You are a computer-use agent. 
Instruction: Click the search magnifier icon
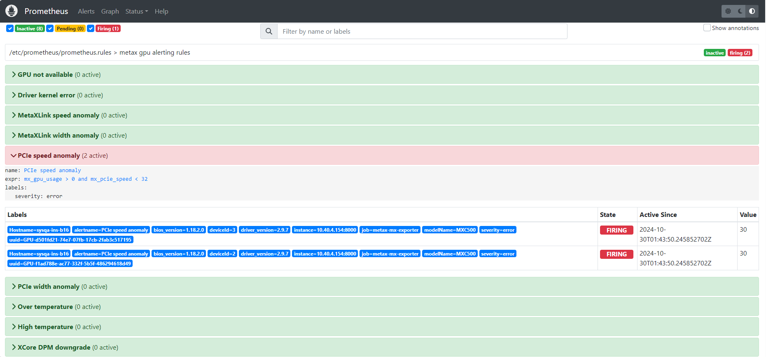[269, 31]
